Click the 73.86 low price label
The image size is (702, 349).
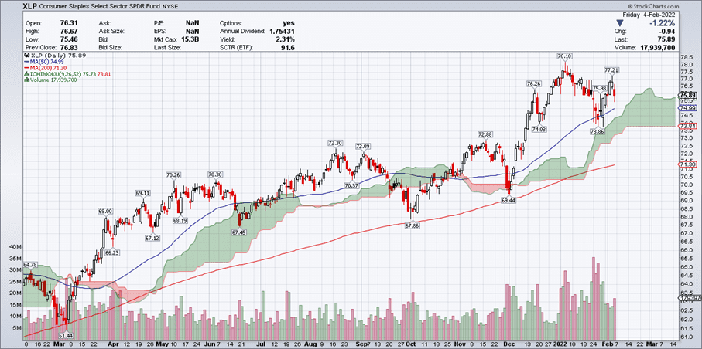click(x=598, y=132)
